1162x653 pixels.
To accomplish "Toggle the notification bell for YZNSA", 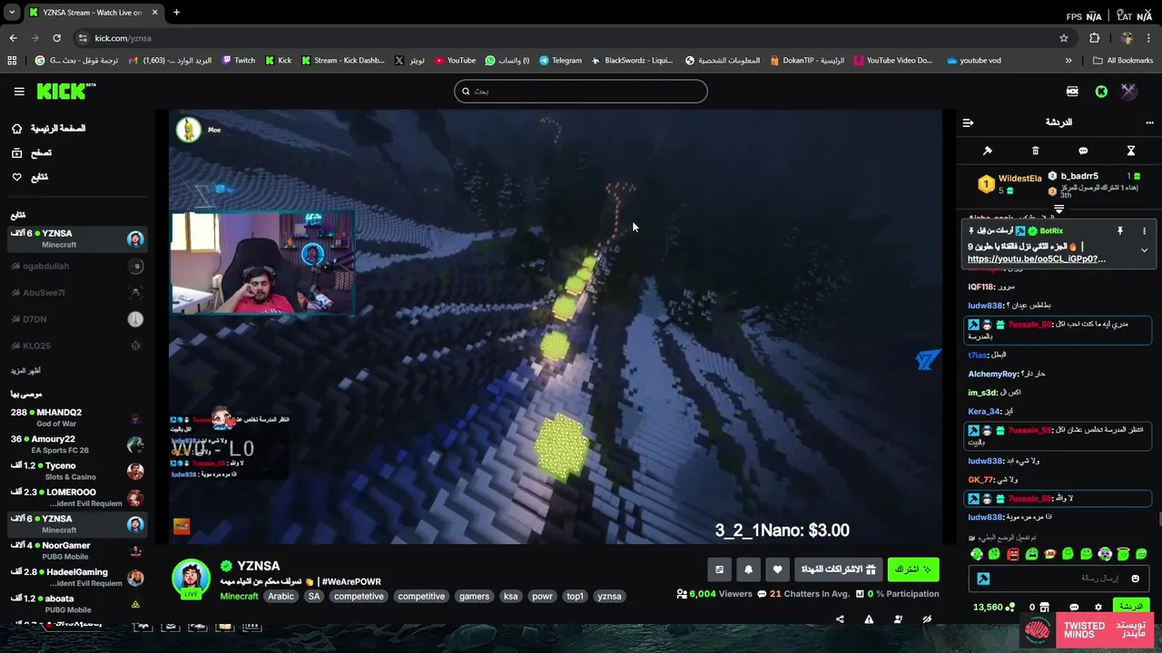I will point(748,570).
